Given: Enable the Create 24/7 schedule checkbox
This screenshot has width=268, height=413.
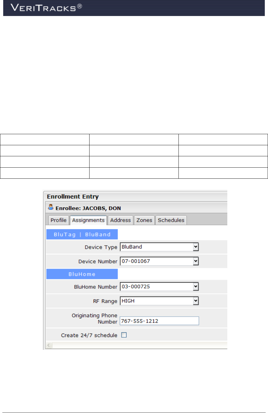Looking at the screenshot, I should tap(124, 335).
